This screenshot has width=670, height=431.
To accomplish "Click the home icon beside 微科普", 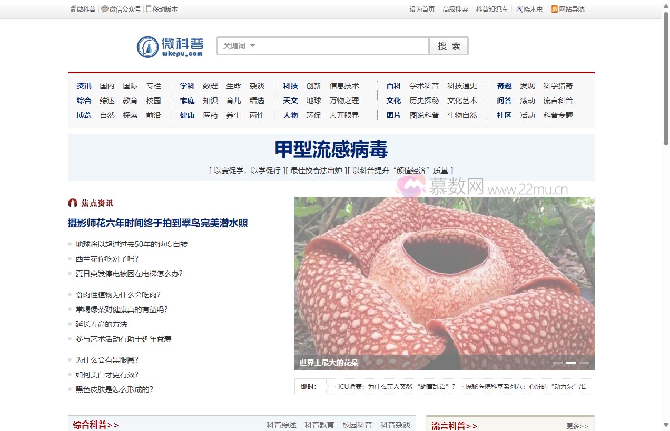I will pos(72,9).
